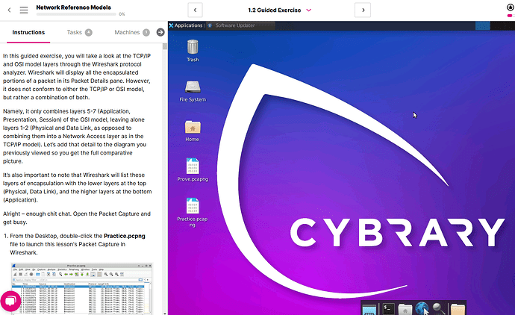The height and width of the screenshot is (315, 515).
Task: Launch the terminal from the dock
Action: (388, 308)
